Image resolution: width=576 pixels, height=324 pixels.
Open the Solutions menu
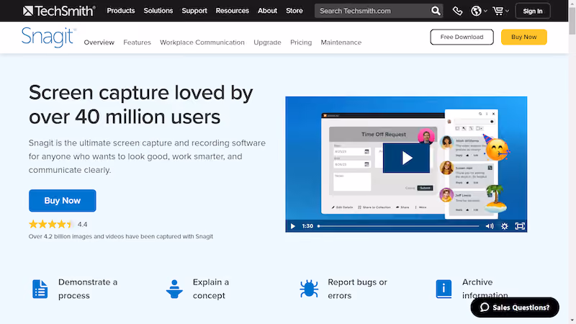158,11
